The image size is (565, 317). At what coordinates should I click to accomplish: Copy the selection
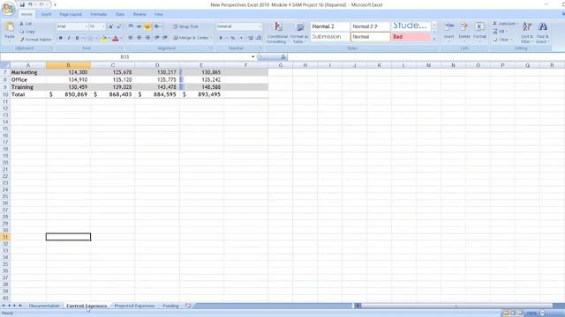pyautogui.click(x=27, y=32)
